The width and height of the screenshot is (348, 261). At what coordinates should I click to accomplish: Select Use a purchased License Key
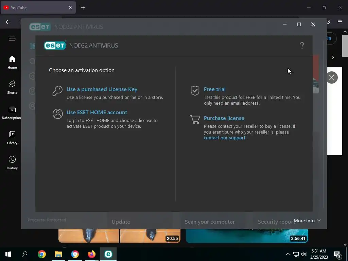pos(102,89)
